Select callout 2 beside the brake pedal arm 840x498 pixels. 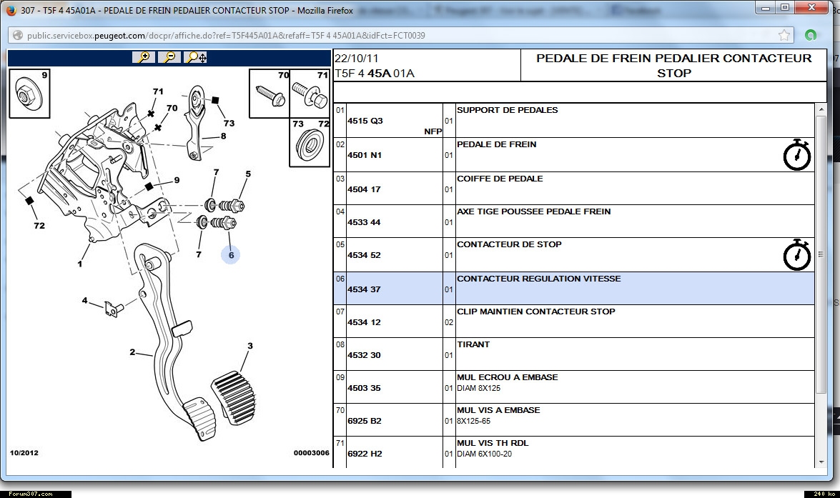[132, 352]
